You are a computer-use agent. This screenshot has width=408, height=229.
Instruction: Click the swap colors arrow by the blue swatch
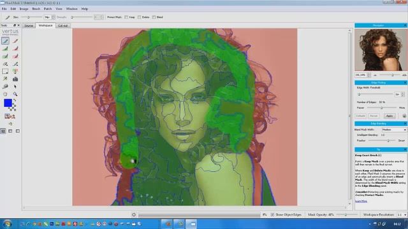pos(15,101)
